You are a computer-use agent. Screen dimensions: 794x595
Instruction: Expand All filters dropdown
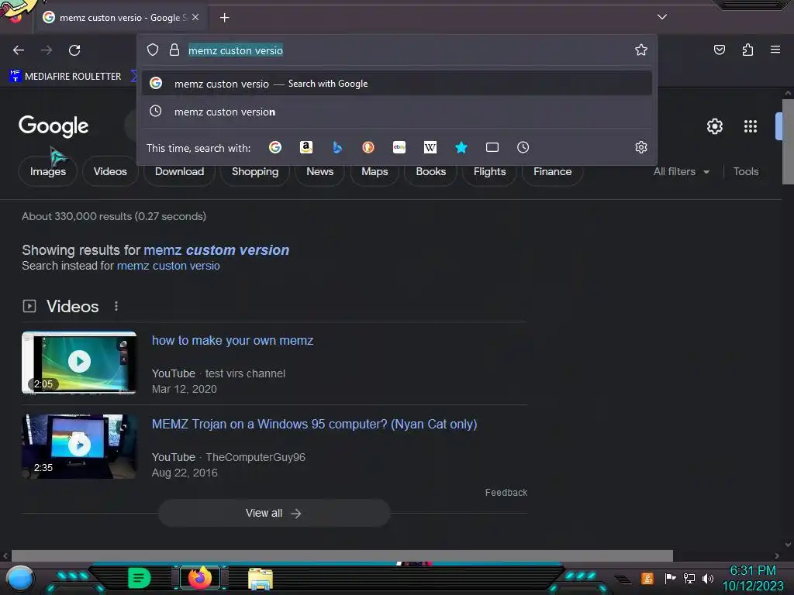click(x=681, y=171)
